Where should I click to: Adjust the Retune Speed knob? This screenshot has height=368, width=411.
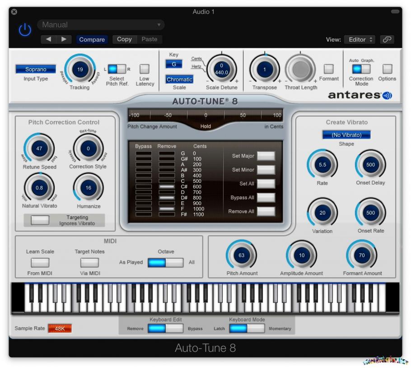click(39, 148)
